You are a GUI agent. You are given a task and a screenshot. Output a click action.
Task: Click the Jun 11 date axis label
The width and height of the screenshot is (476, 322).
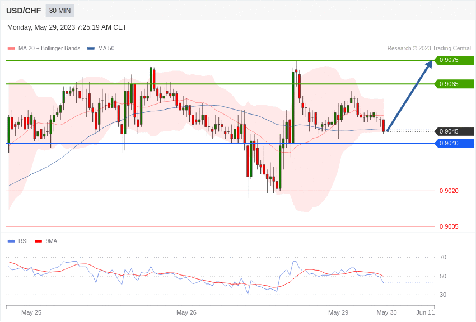point(425,312)
